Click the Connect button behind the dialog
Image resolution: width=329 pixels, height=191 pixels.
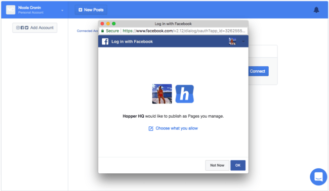coord(258,71)
